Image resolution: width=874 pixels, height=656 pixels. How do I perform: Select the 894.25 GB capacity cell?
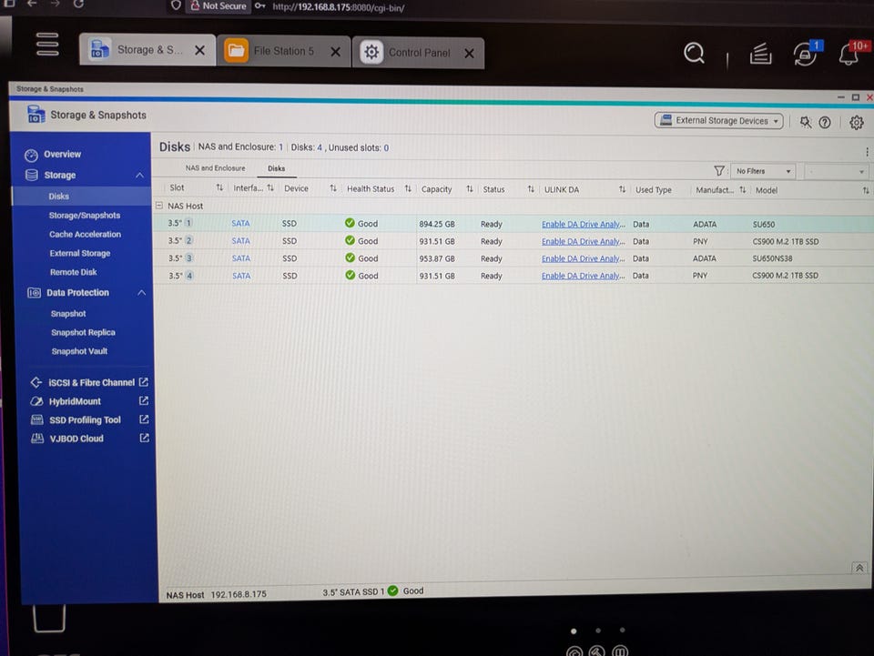[437, 224]
